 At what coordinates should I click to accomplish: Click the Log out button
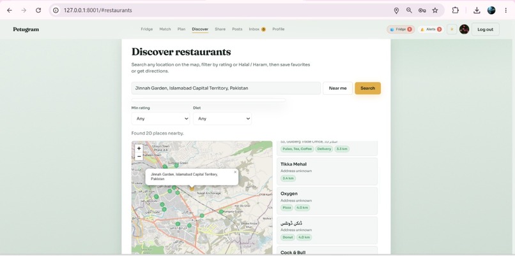click(486, 29)
